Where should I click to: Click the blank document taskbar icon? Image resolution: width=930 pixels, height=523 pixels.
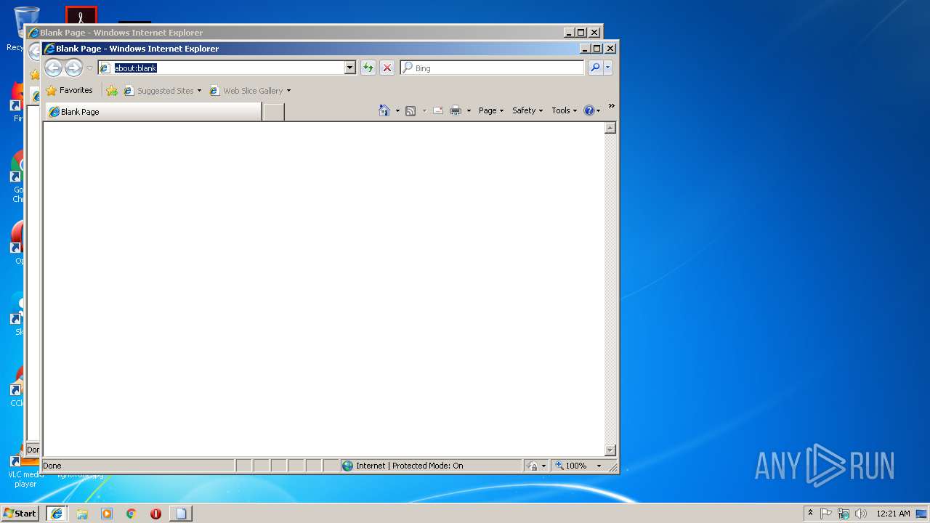click(181, 514)
